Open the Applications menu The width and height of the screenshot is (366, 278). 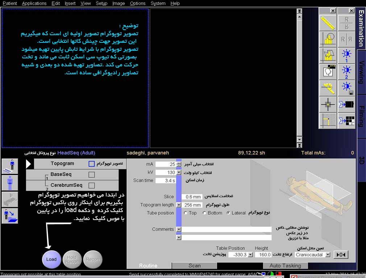pos(34,4)
